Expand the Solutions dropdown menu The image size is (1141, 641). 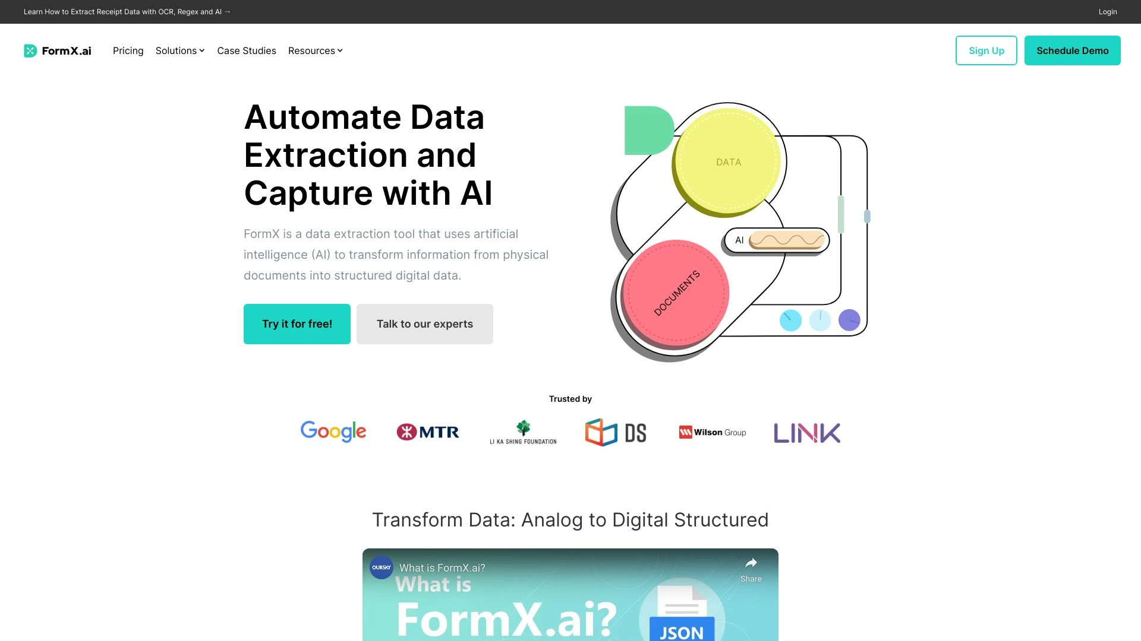pyautogui.click(x=180, y=50)
